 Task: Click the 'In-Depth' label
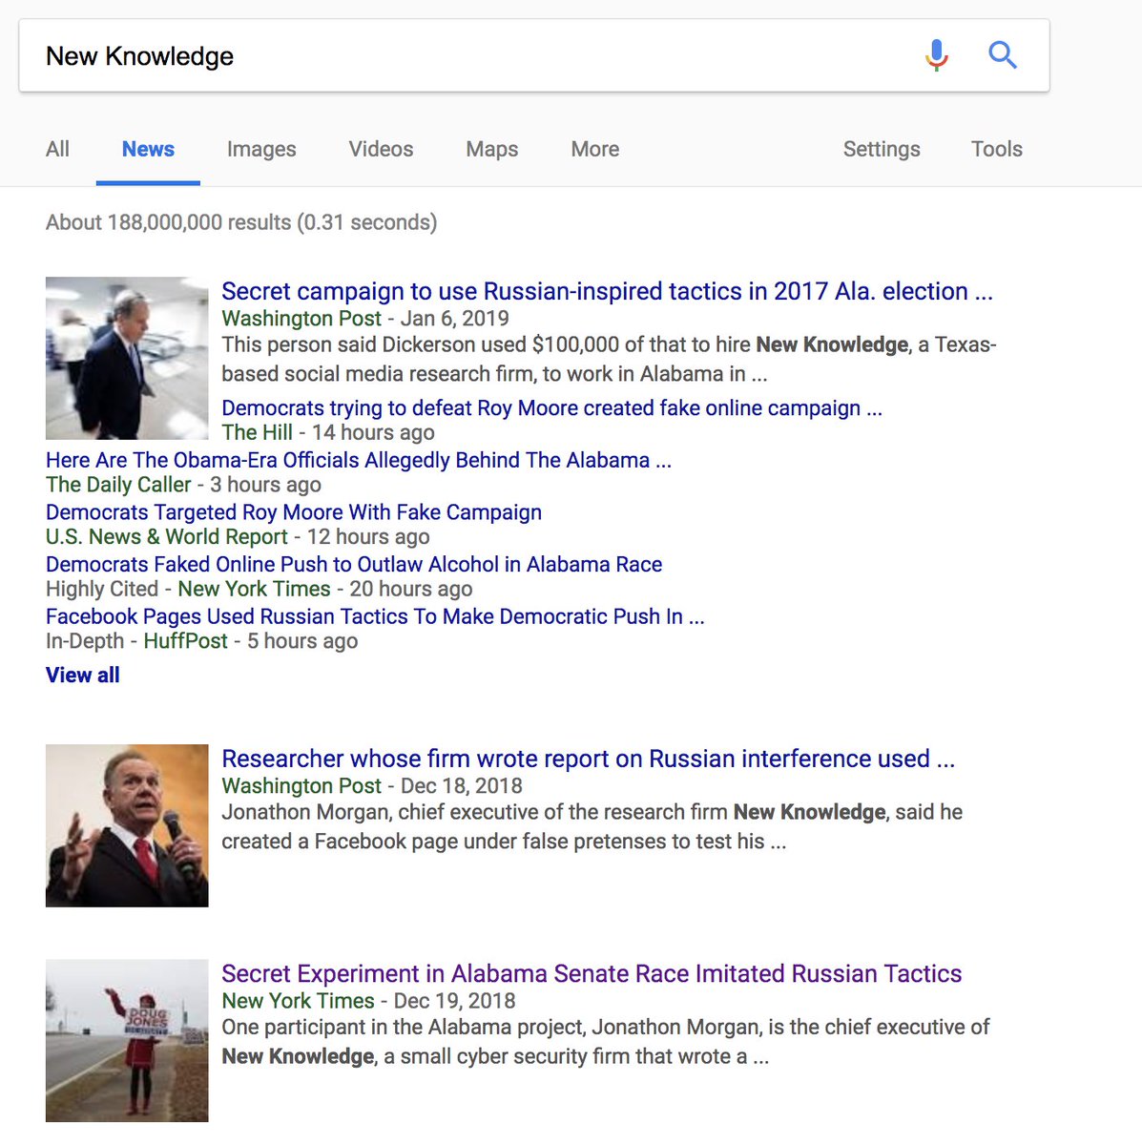tap(85, 641)
